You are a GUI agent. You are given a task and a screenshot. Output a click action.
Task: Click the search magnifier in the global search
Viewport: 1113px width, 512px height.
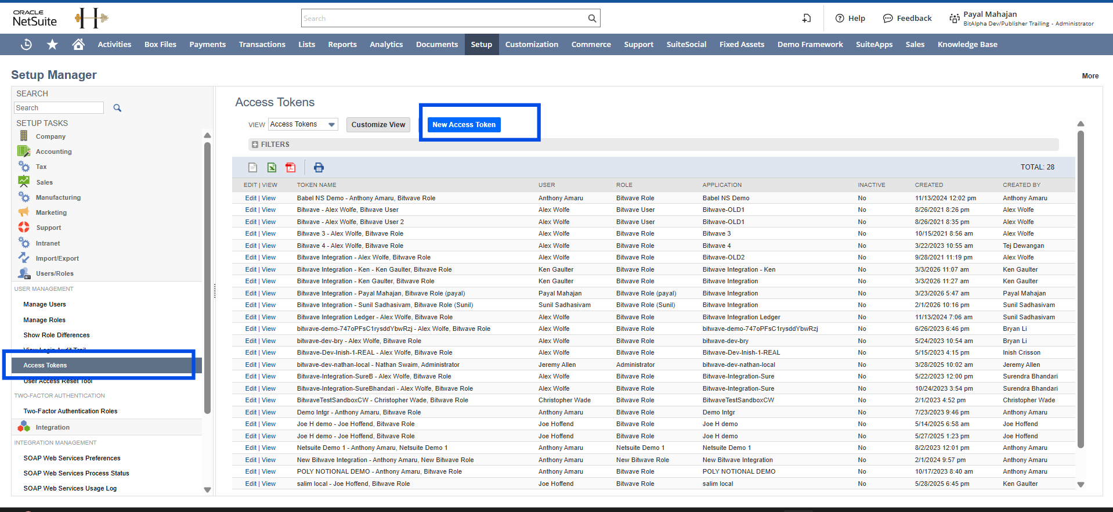point(592,18)
